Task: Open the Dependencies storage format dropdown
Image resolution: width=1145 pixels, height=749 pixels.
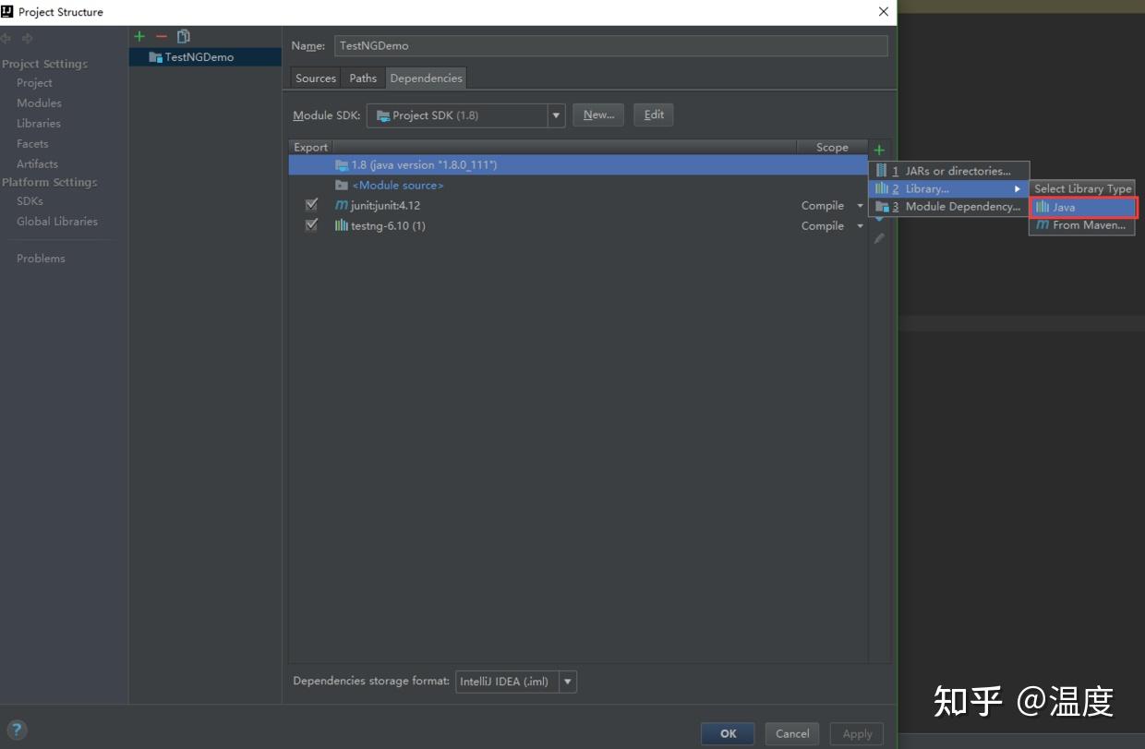Action: tap(567, 682)
